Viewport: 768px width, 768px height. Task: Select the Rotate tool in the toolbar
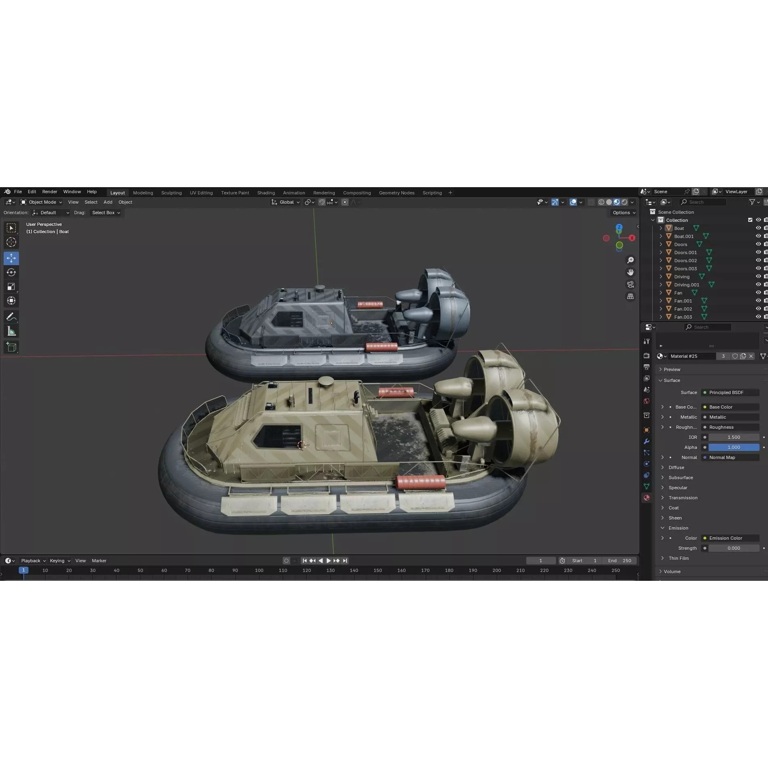[x=11, y=272]
